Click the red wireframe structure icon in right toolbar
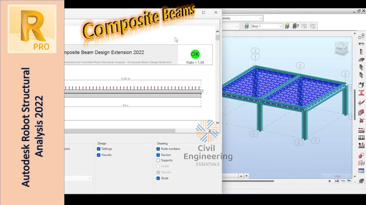 361,163
